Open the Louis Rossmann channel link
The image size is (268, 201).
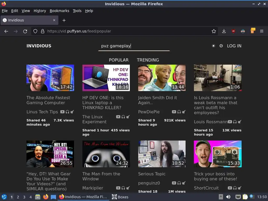(211, 122)
